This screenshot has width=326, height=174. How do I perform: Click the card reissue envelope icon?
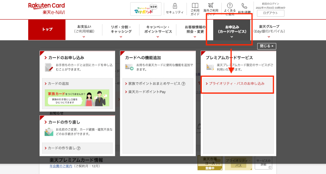[x=49, y=132]
